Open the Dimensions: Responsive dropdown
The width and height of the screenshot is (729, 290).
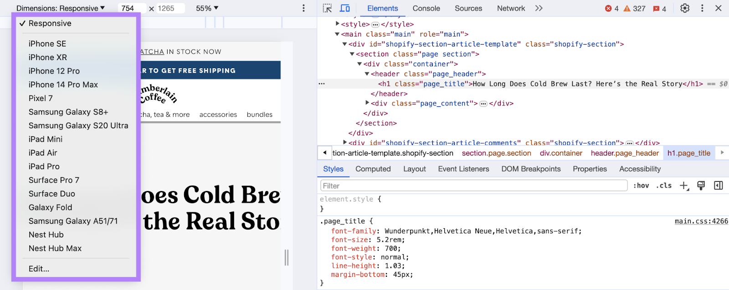click(61, 8)
